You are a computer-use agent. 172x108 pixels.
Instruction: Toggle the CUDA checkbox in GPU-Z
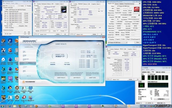(x=121, y=39)
